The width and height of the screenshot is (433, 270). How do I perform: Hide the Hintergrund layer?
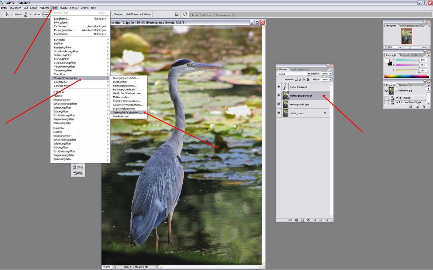[279, 113]
